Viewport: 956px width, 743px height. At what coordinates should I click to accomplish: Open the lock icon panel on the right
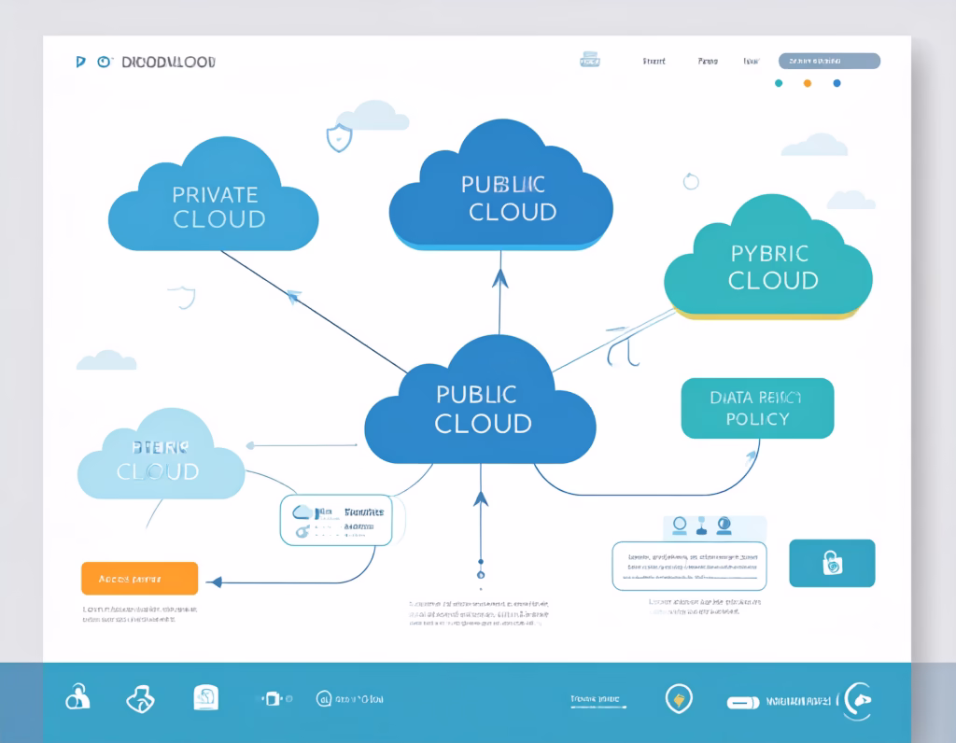[x=830, y=564]
